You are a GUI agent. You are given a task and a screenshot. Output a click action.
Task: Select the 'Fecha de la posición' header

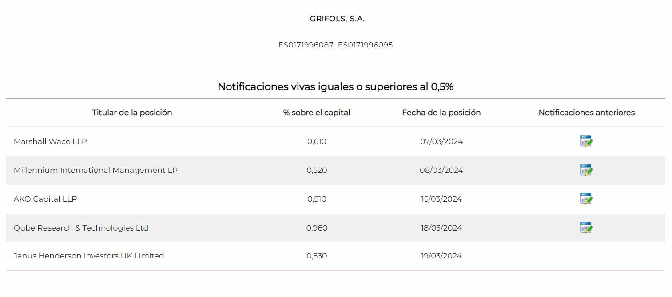[x=441, y=113]
